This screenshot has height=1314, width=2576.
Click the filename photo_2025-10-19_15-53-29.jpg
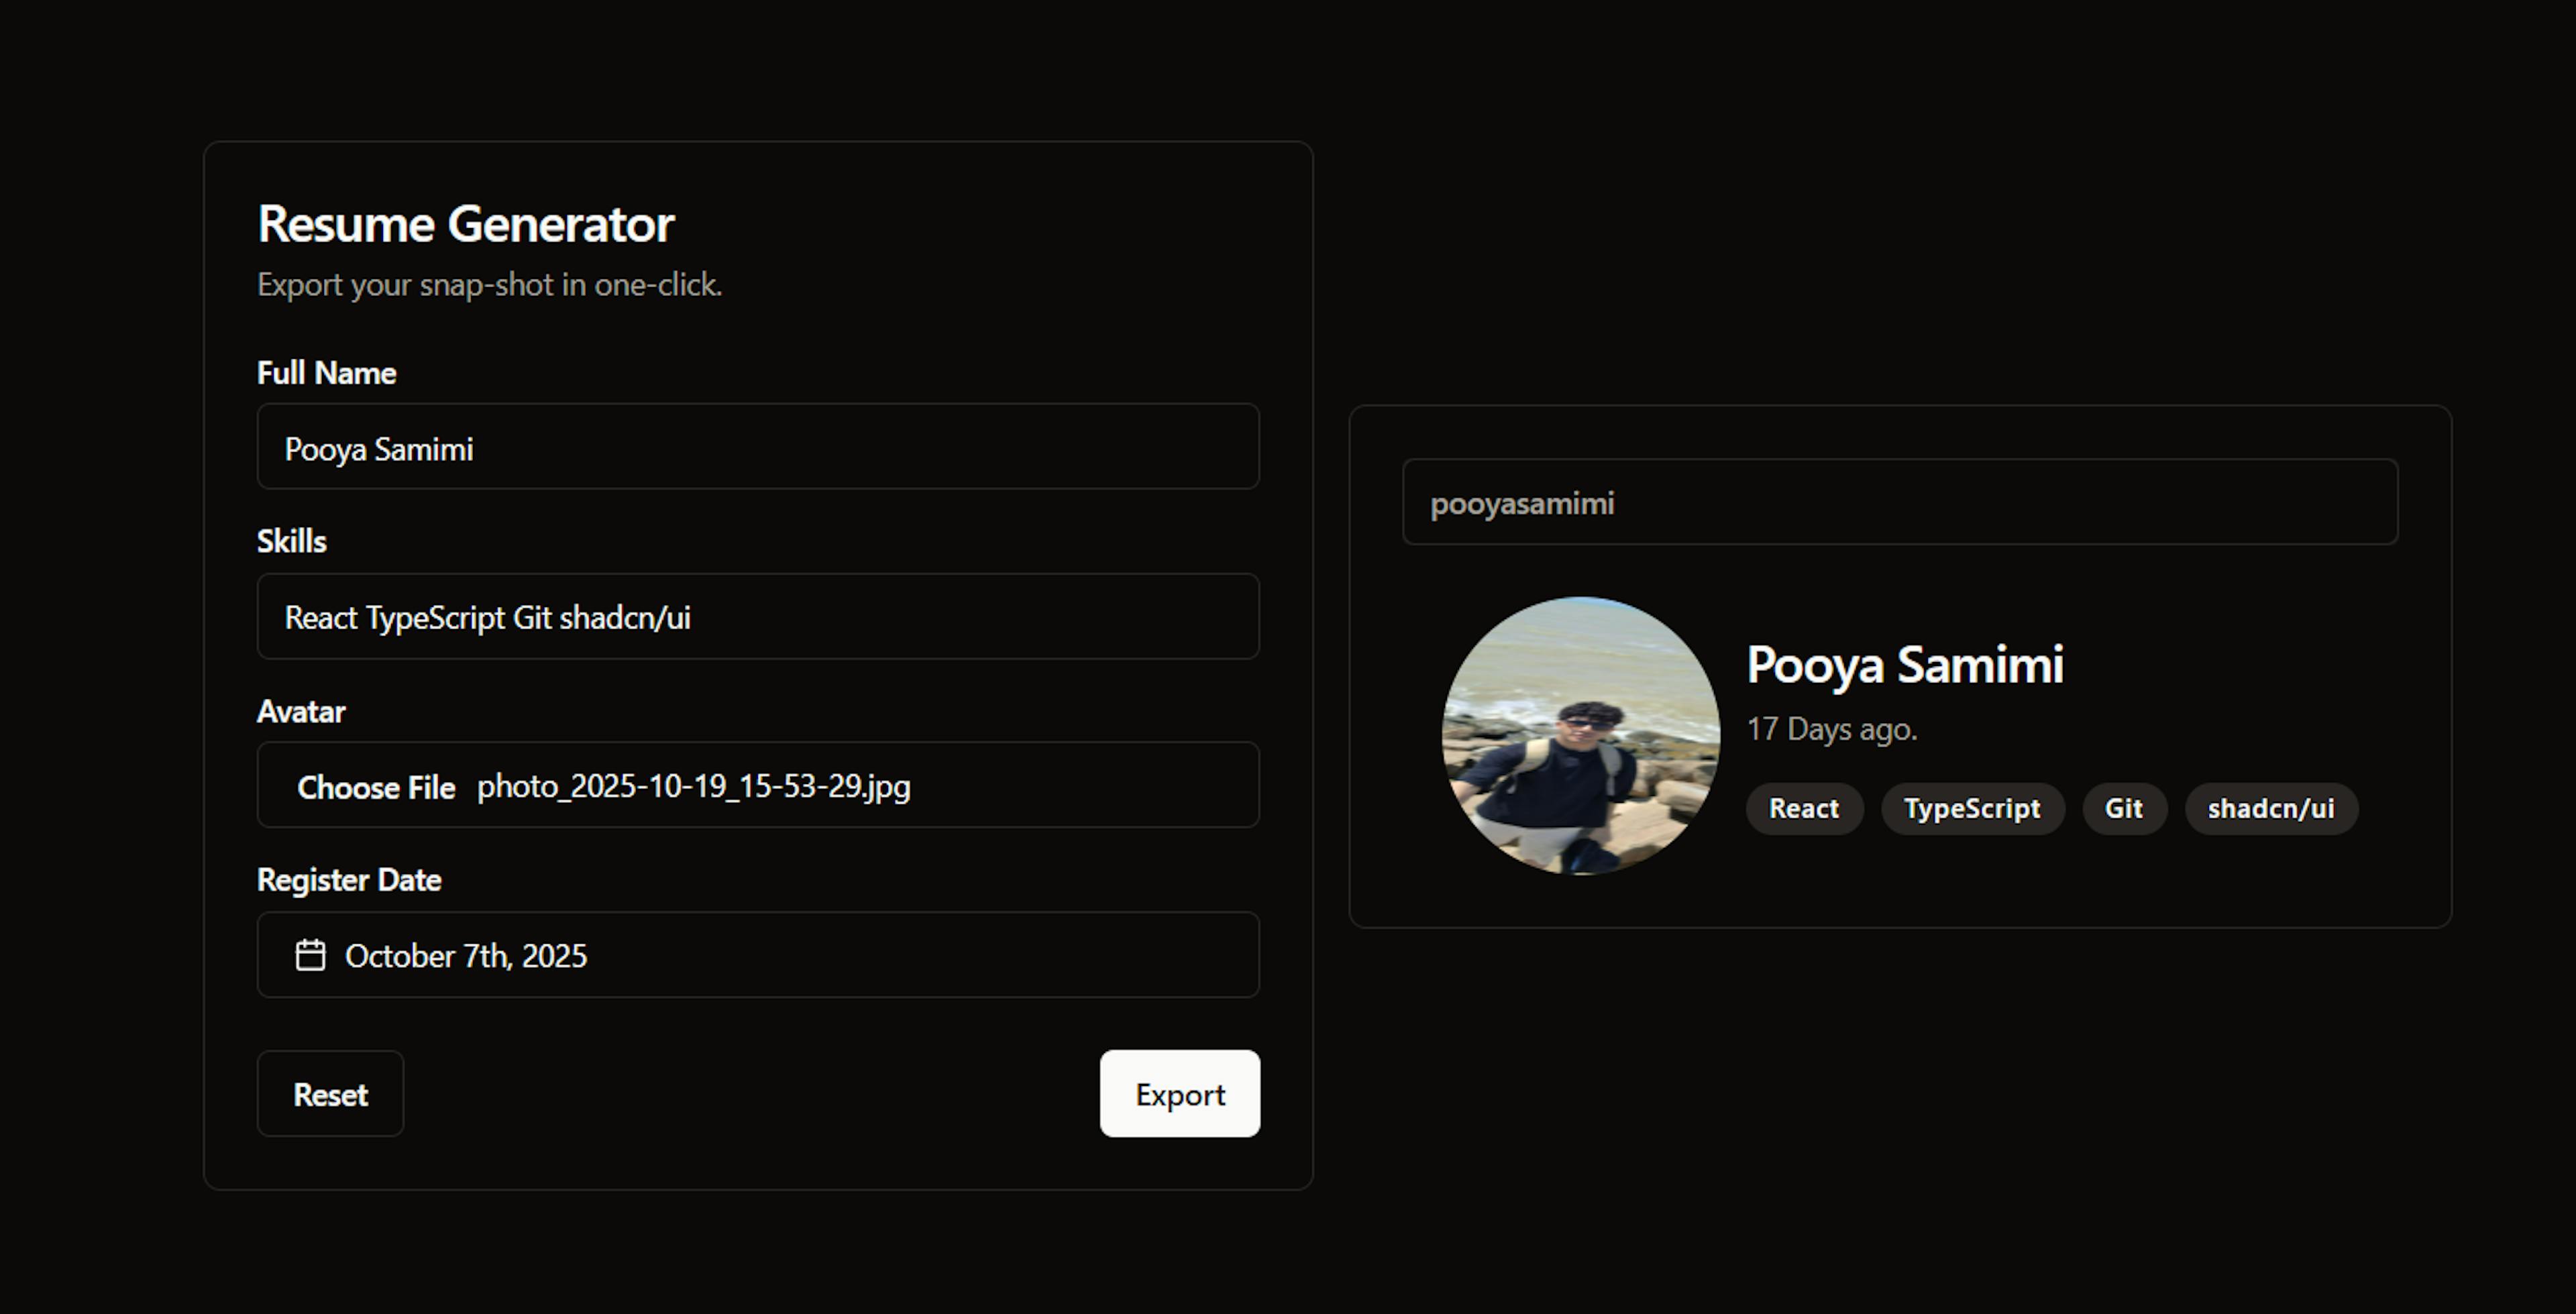point(694,787)
